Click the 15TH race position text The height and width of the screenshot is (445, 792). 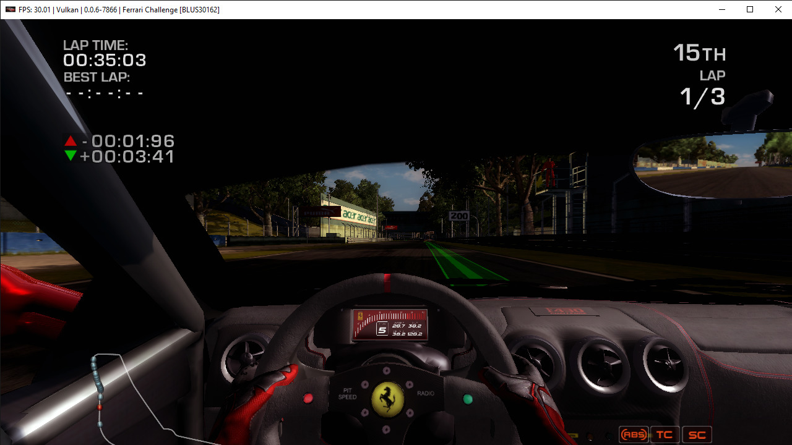[x=700, y=53]
